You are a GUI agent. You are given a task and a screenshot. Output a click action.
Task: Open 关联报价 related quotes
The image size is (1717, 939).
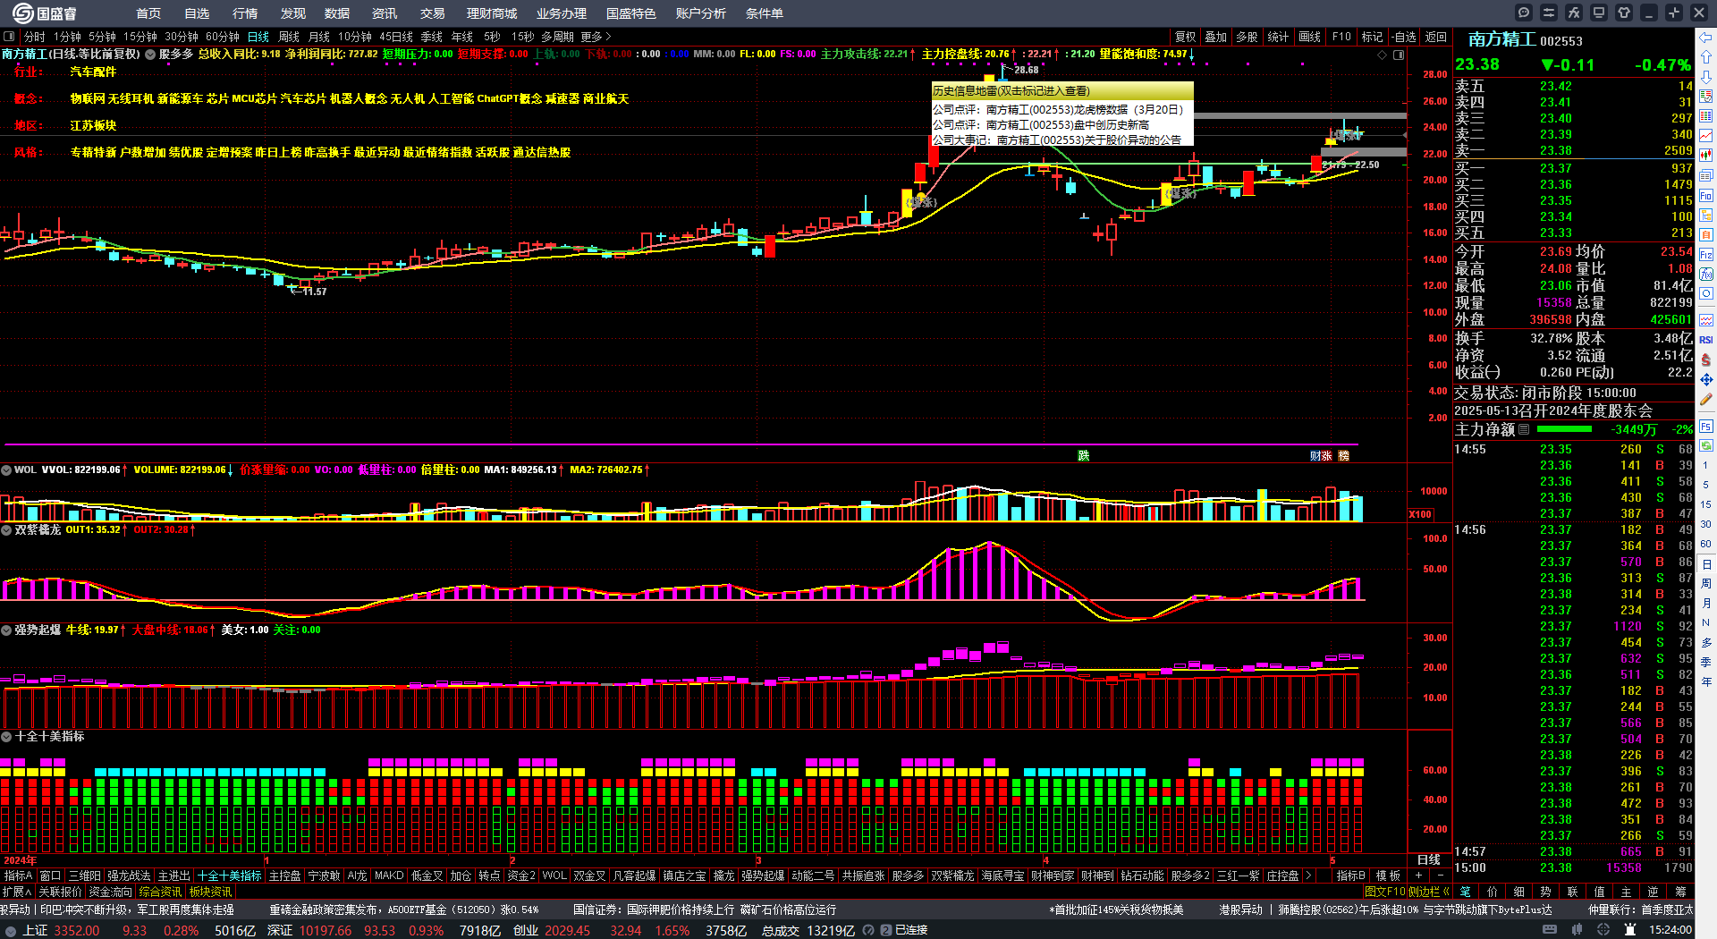point(60,892)
